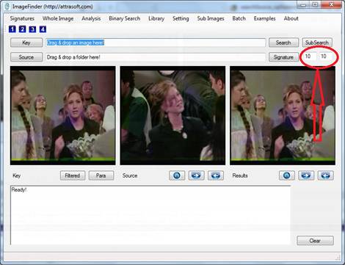Viewport: 345px width, 265px height.
Task: Click the Results panel home icon button
Action: click(287, 175)
